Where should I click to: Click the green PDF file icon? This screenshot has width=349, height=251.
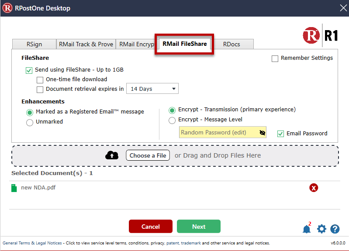click(14, 188)
